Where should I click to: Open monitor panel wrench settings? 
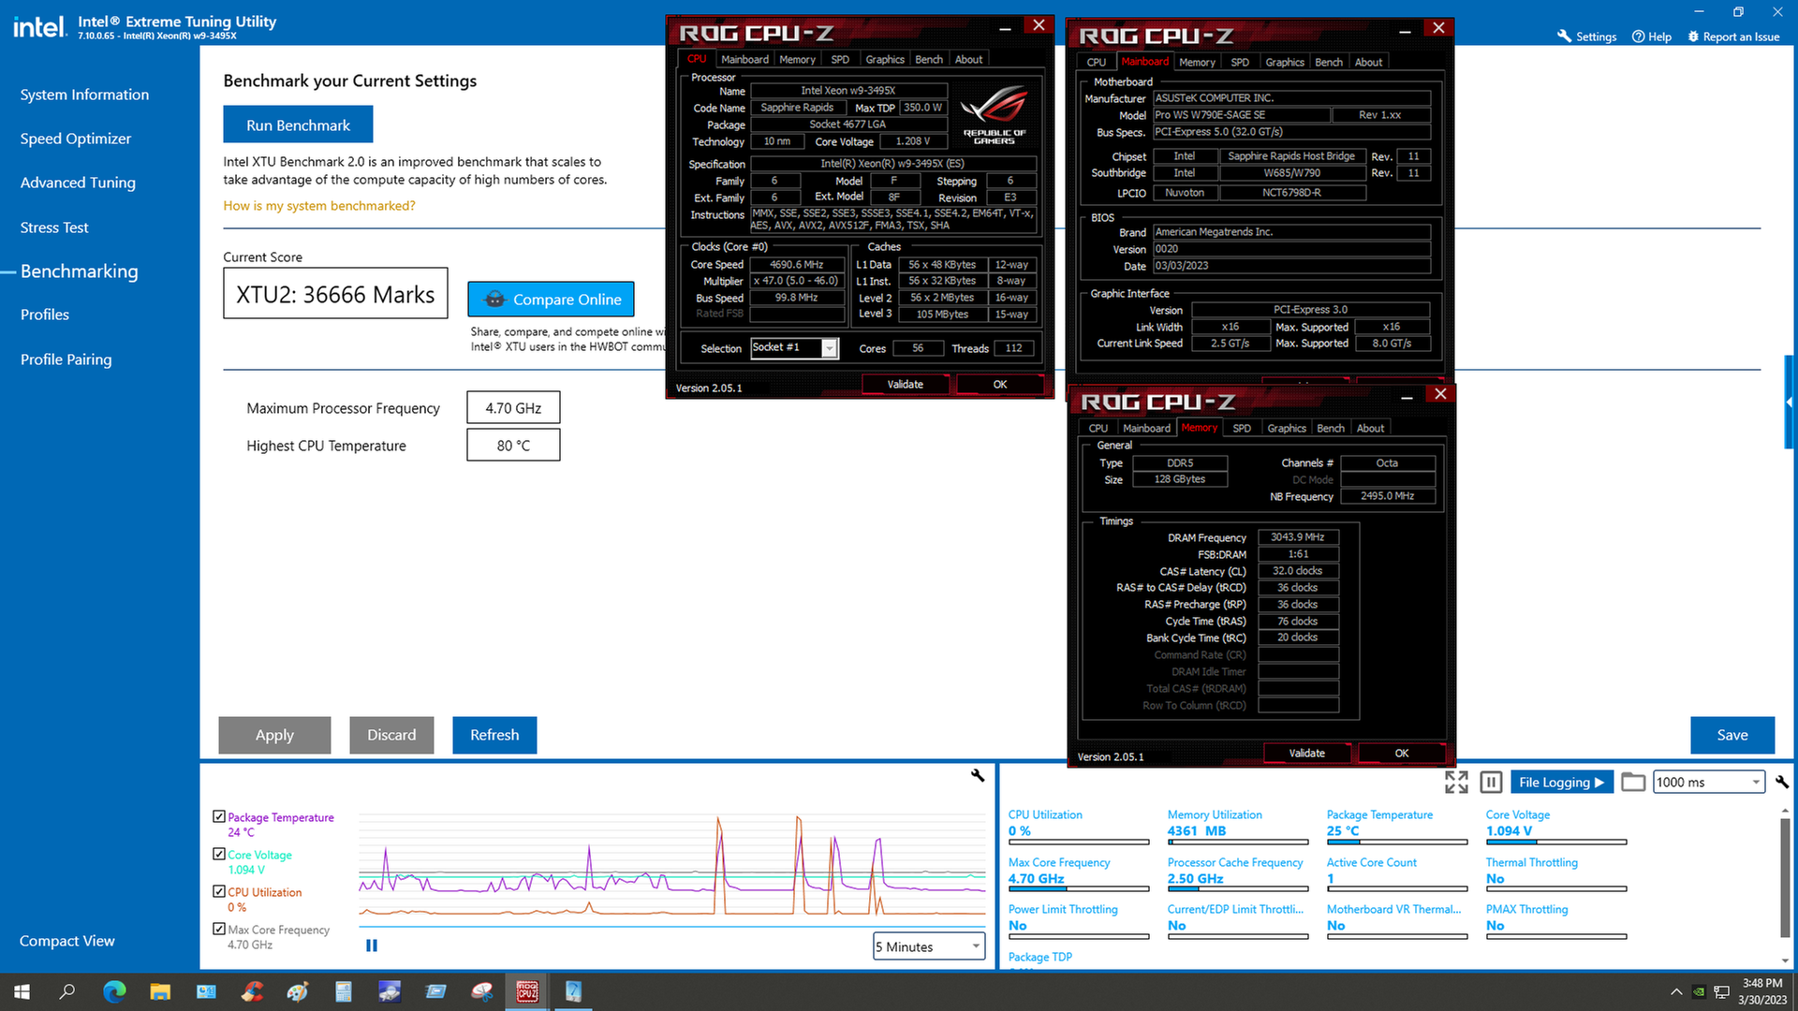click(x=1782, y=782)
